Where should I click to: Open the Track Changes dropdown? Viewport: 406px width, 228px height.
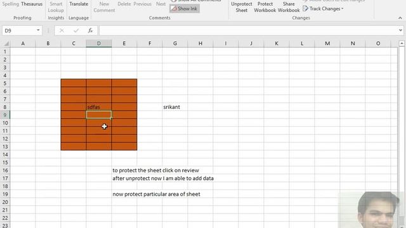[x=323, y=9]
